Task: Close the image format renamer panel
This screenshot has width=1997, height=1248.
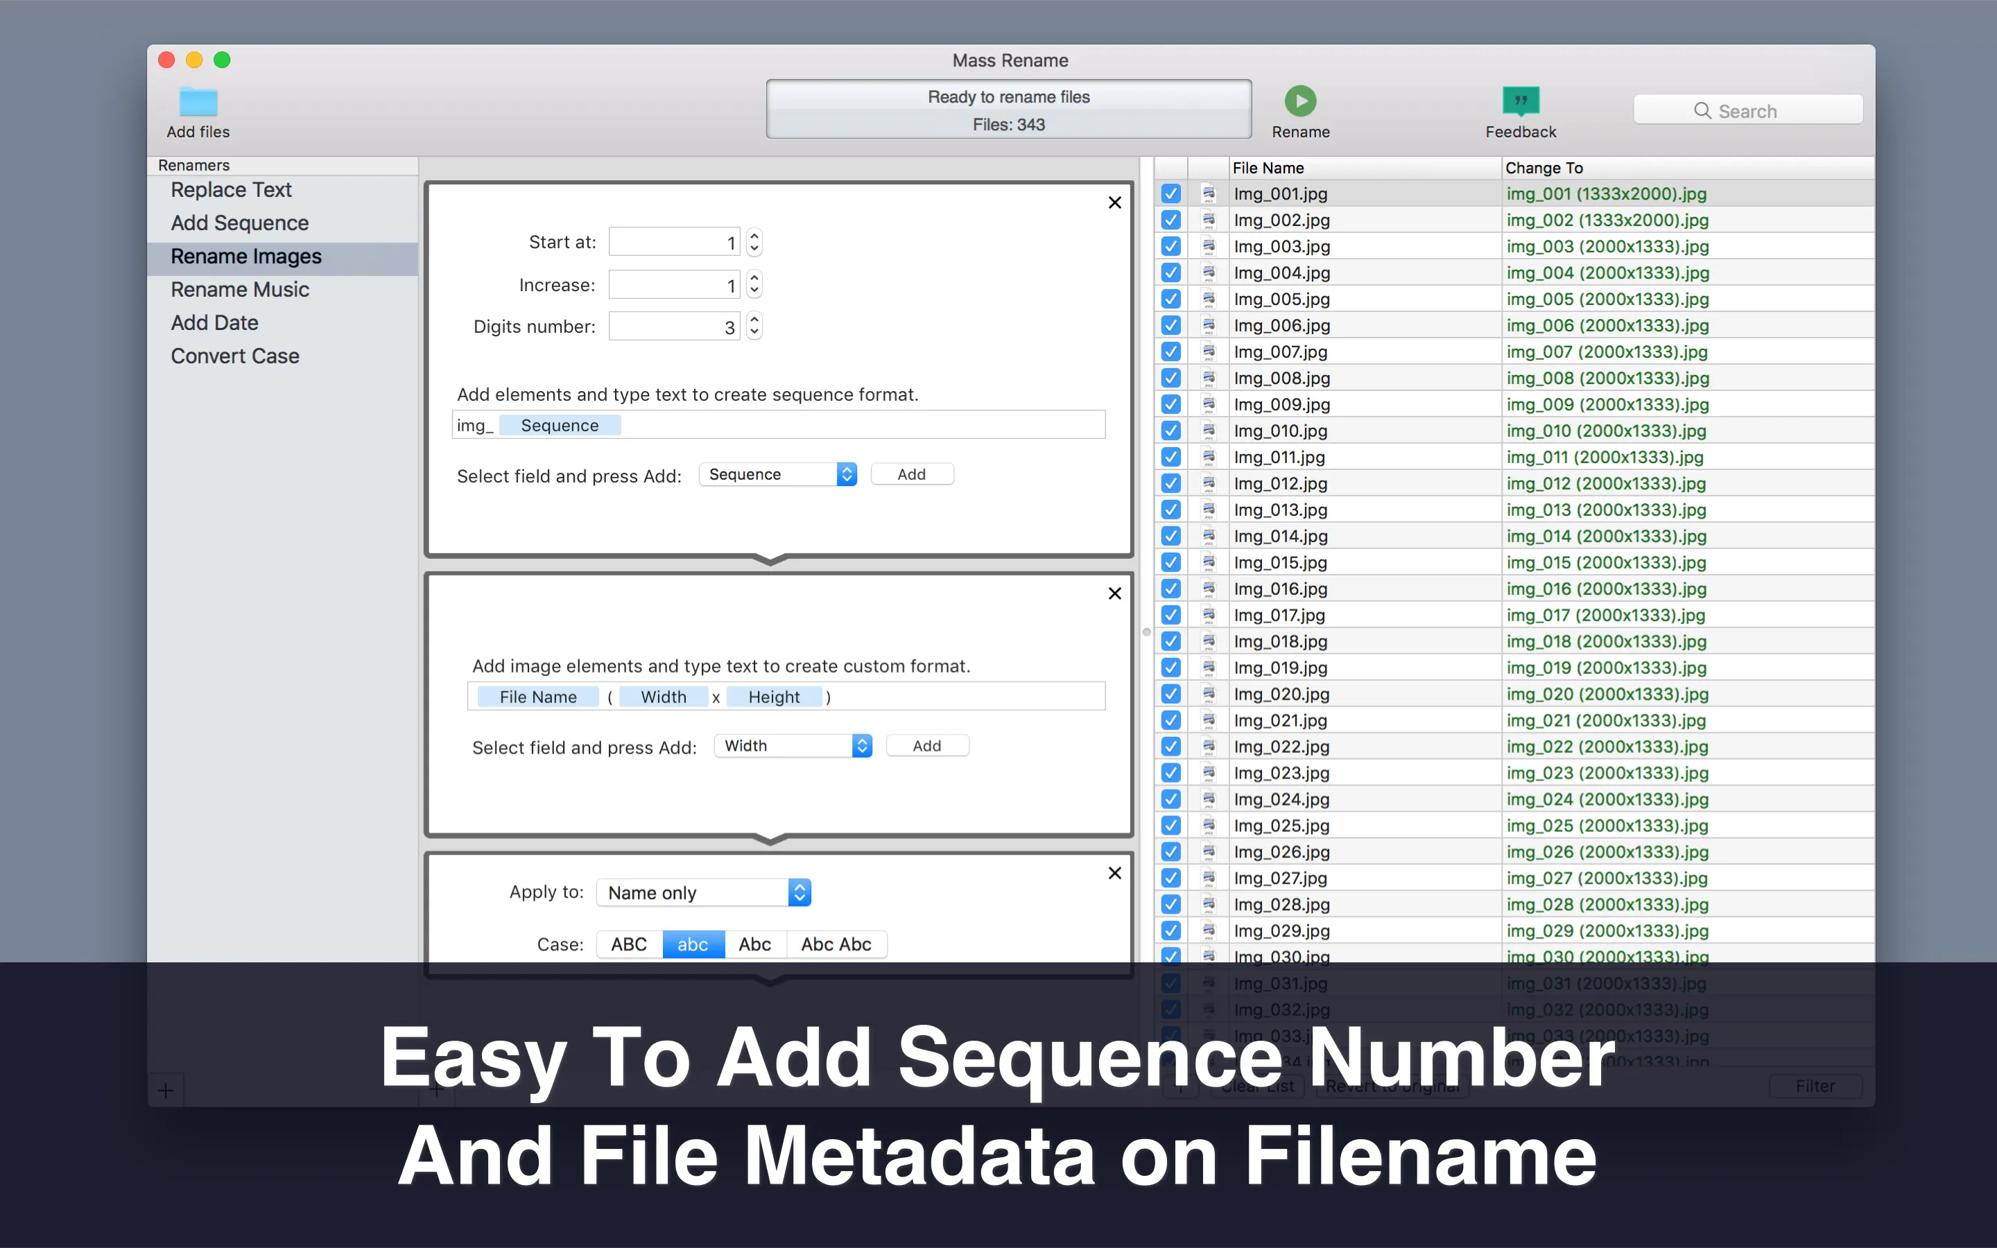Action: point(1114,593)
